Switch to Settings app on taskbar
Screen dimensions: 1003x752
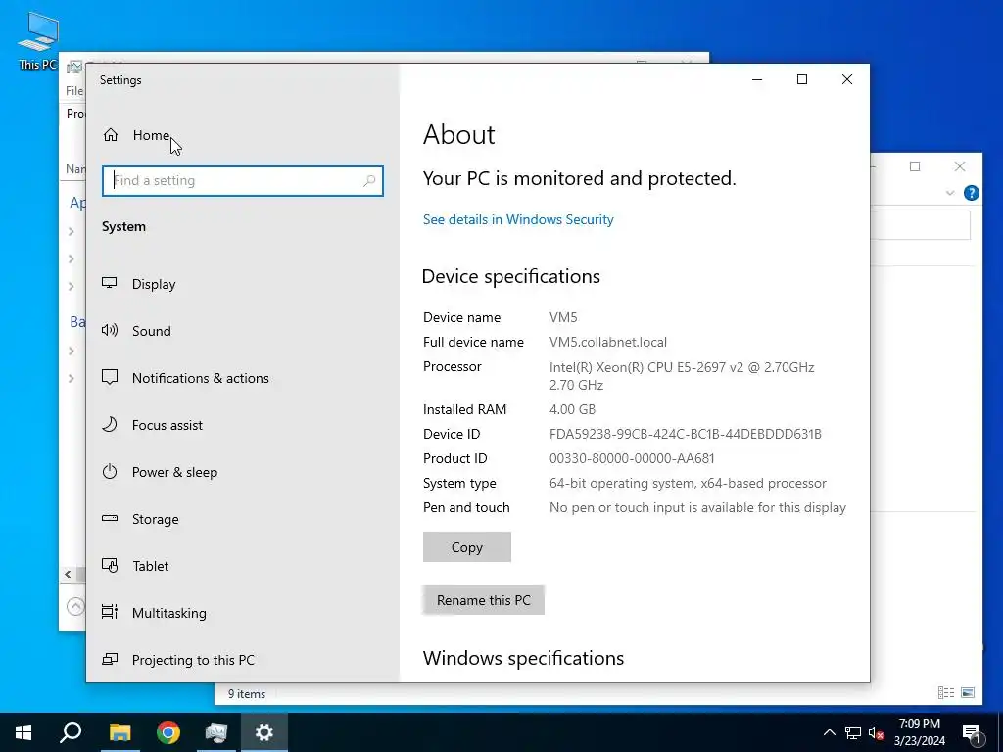pyautogui.click(x=264, y=732)
